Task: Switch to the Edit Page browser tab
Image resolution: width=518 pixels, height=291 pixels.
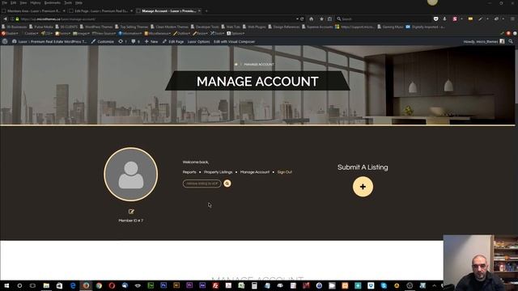Action: click(100, 11)
